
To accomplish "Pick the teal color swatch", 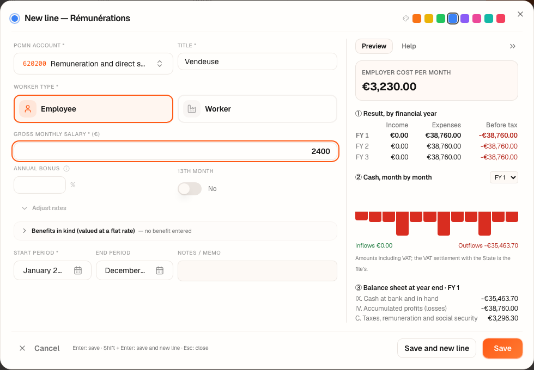I will 489,18.
